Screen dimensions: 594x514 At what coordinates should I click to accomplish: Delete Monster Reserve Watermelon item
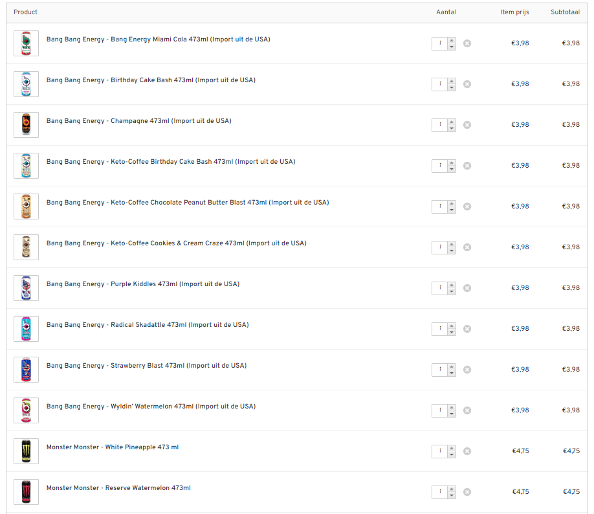(x=467, y=492)
